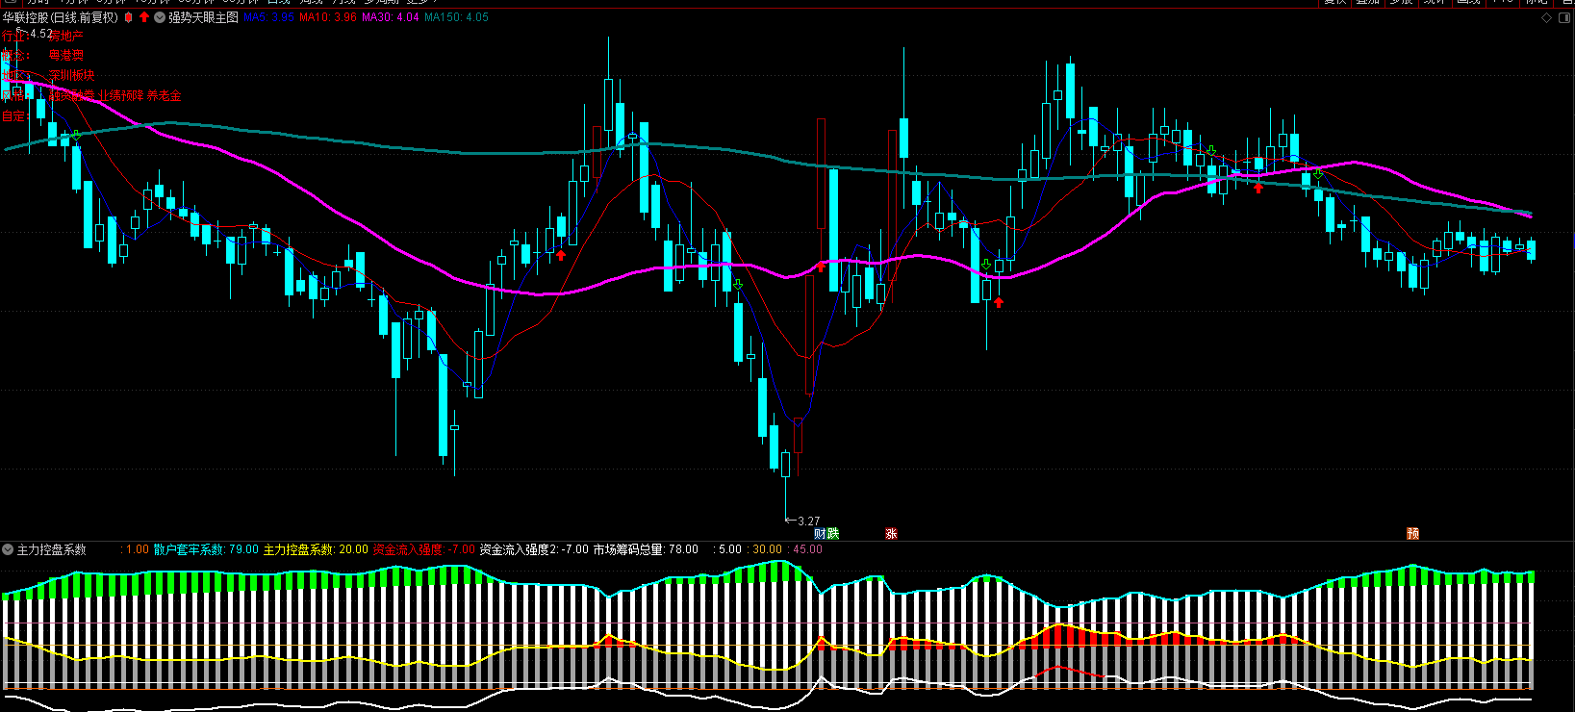Click the red 涨 marker at the chart bottom

tap(891, 533)
